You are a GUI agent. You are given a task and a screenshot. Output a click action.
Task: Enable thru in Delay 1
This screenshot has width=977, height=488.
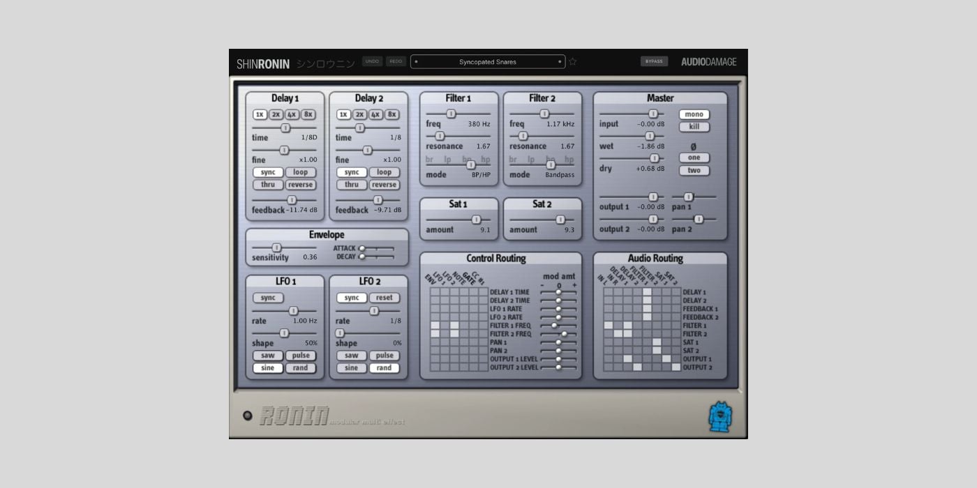268,185
